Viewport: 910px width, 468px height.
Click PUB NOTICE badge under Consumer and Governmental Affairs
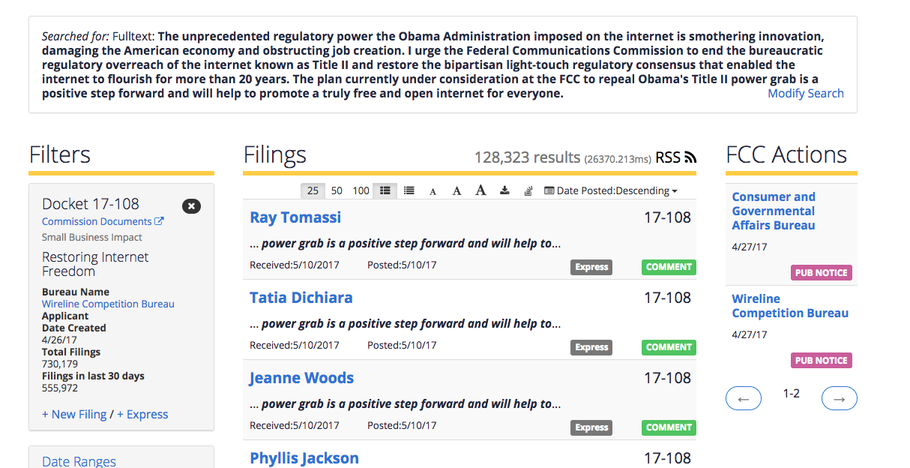coord(822,273)
